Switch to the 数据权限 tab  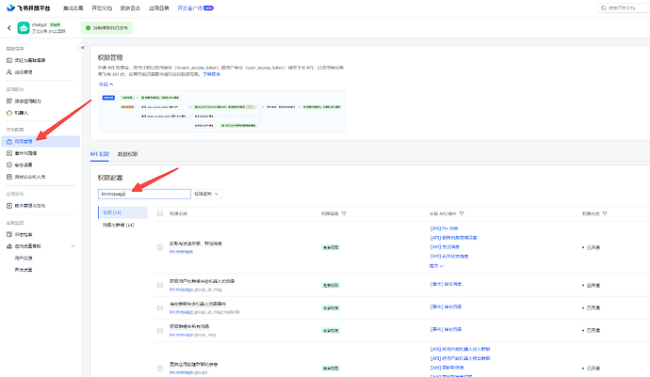[x=127, y=154]
